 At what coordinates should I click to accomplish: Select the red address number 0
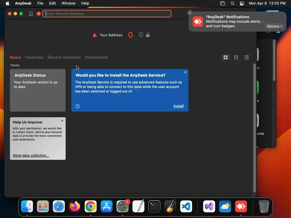pos(130,35)
